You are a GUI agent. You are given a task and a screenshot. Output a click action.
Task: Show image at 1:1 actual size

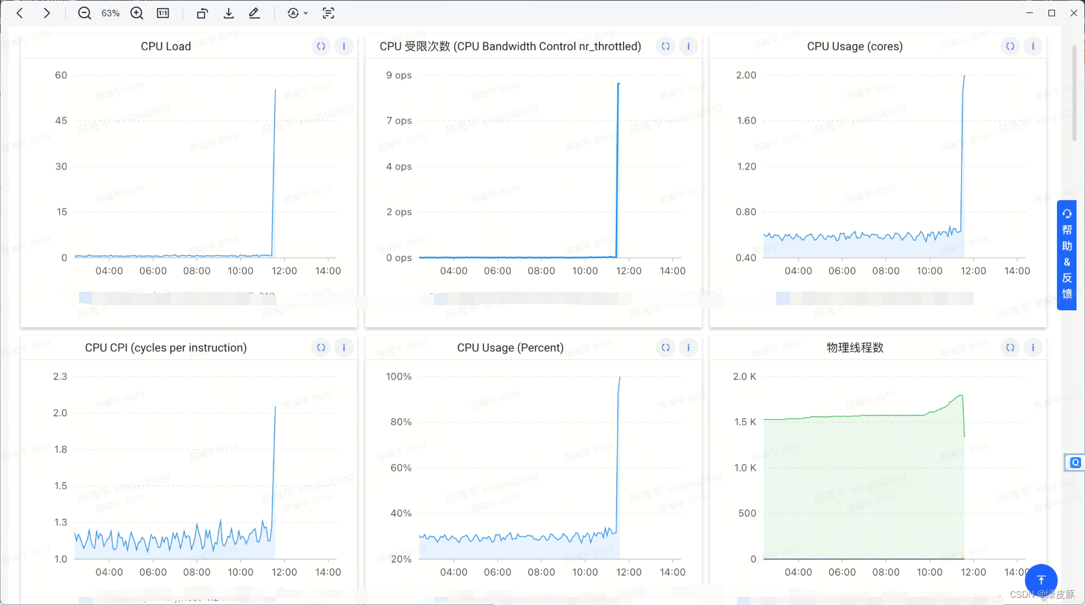(x=163, y=13)
